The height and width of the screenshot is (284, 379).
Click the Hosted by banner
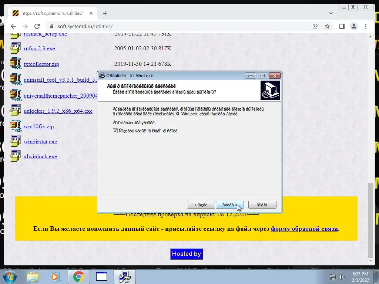point(187,254)
